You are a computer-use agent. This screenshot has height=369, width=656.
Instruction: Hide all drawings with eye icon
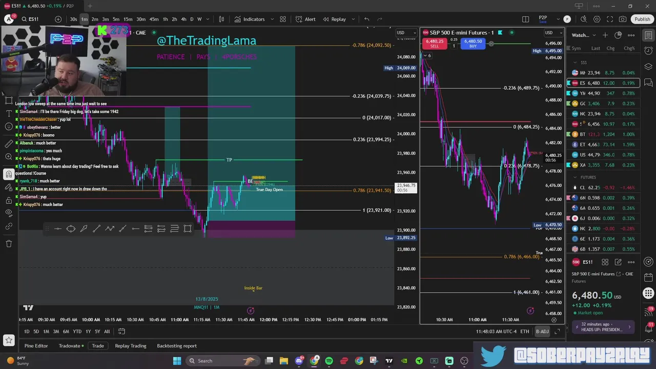tap(9, 213)
